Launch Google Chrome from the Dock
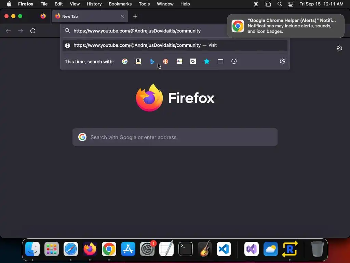 click(x=109, y=249)
